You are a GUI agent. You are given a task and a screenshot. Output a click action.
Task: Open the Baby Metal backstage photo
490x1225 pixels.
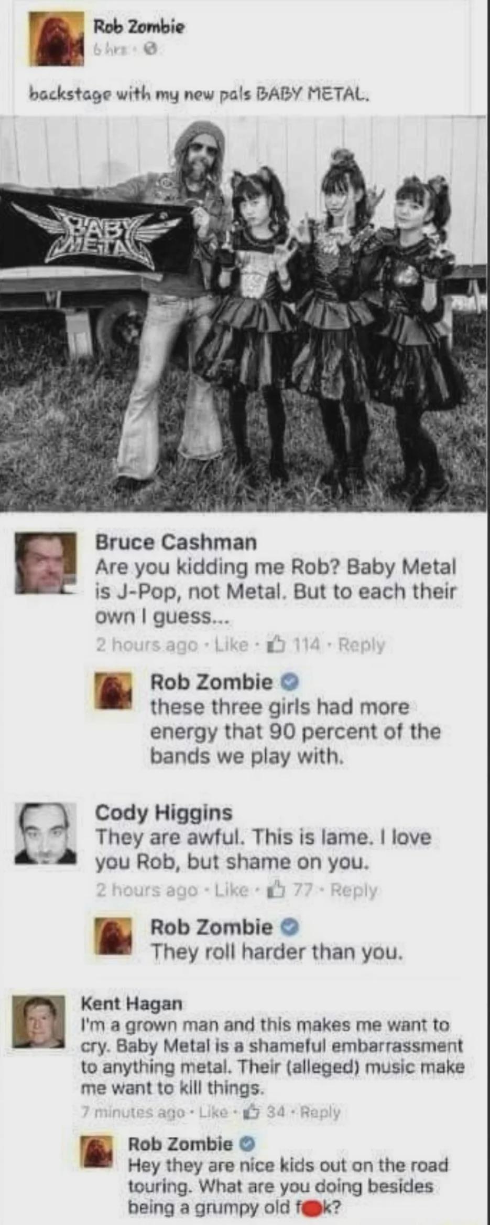pyautogui.click(x=245, y=312)
